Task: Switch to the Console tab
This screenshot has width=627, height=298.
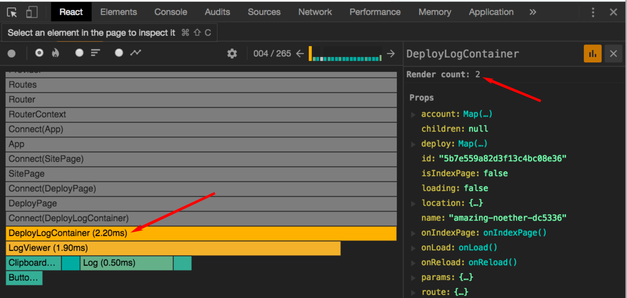Action: coord(170,12)
